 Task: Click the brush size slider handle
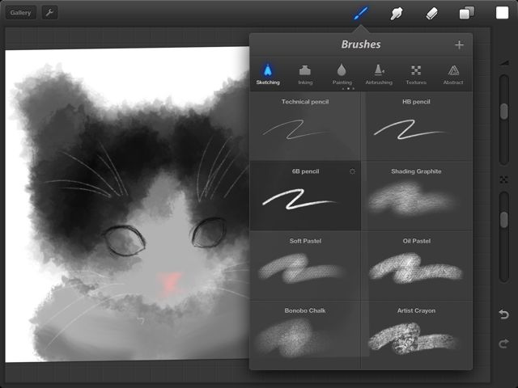pyautogui.click(x=503, y=112)
